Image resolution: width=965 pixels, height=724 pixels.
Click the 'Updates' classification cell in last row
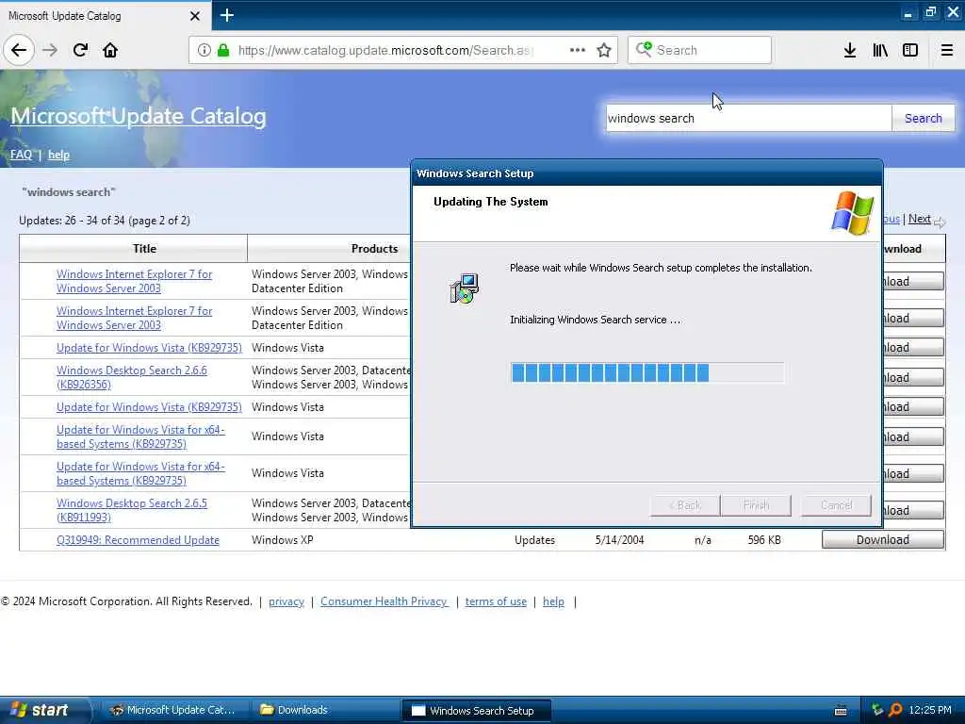[x=534, y=540]
